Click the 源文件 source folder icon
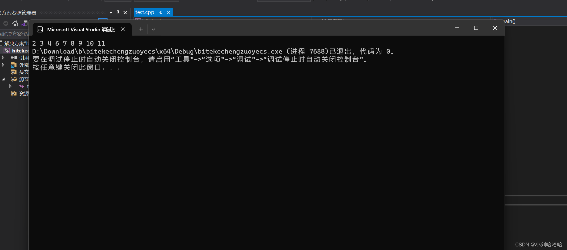Viewport: 567px width, 250px height. [14, 79]
